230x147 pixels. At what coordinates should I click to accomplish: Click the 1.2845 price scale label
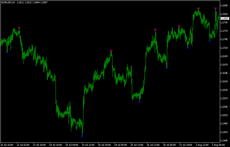click(225, 6)
